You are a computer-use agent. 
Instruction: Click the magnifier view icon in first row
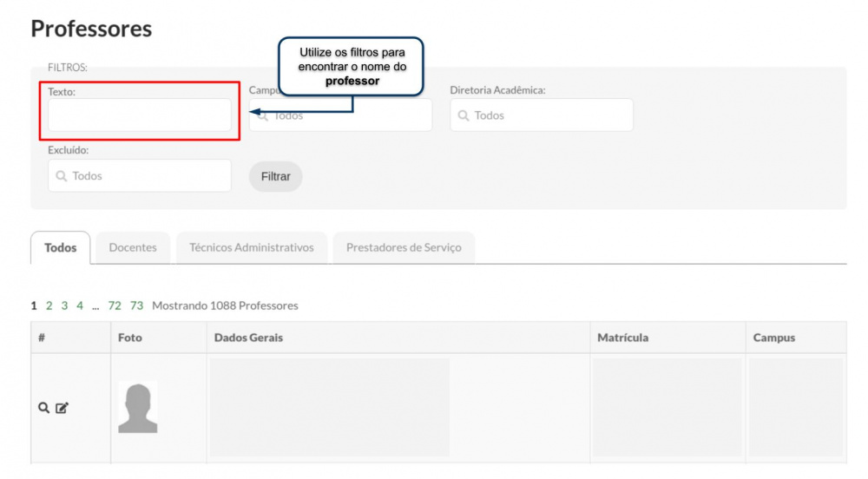(x=43, y=408)
